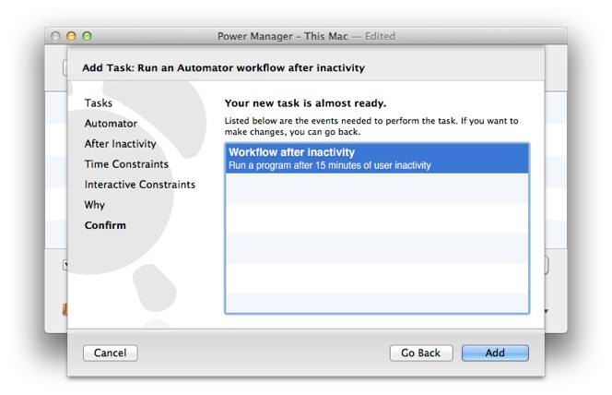This screenshot has height=395, width=612.
Task: Click the Go Back button
Action: (421, 353)
